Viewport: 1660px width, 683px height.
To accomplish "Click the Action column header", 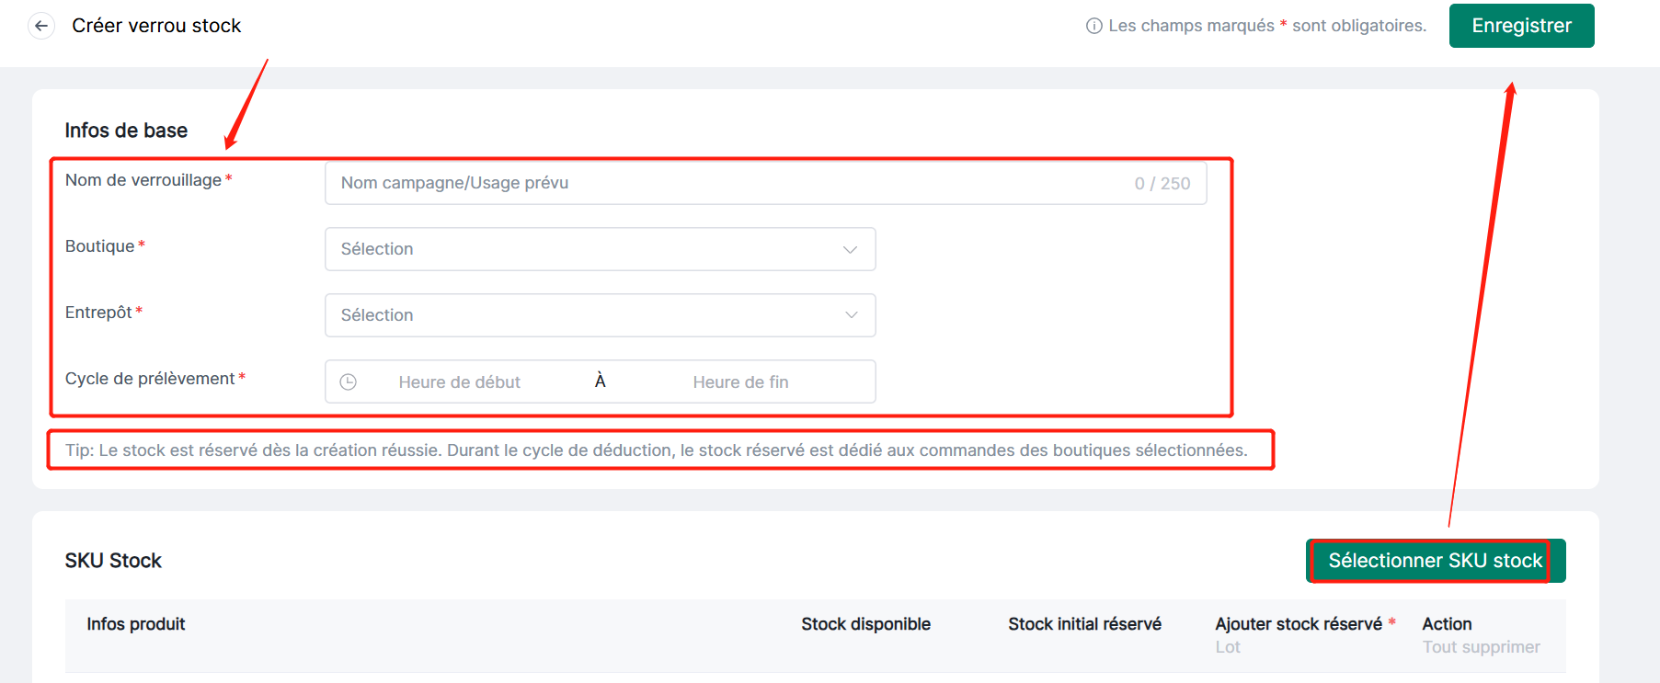I will (1447, 624).
